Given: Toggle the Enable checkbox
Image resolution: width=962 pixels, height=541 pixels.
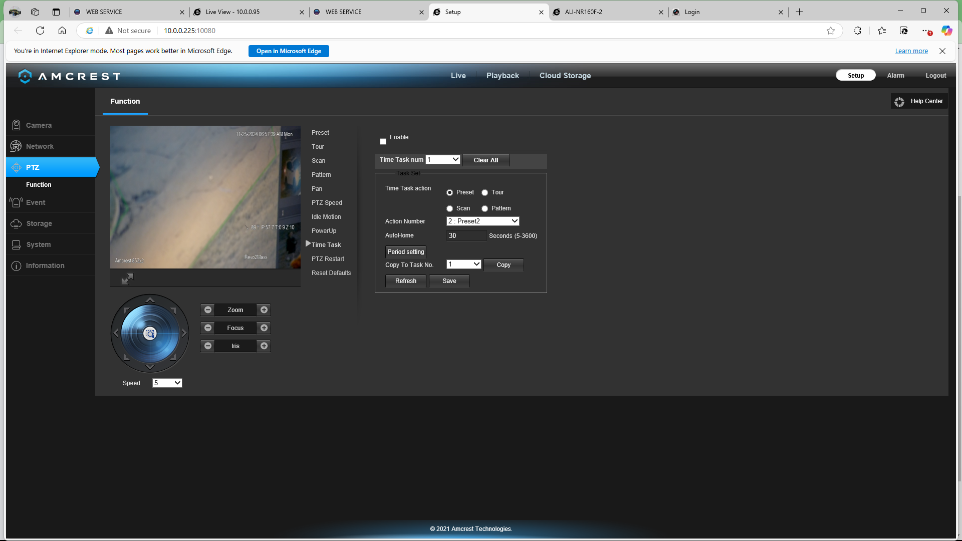Looking at the screenshot, I should click(383, 141).
